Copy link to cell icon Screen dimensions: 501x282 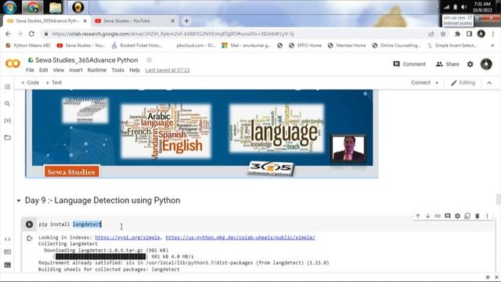[x=438, y=216]
